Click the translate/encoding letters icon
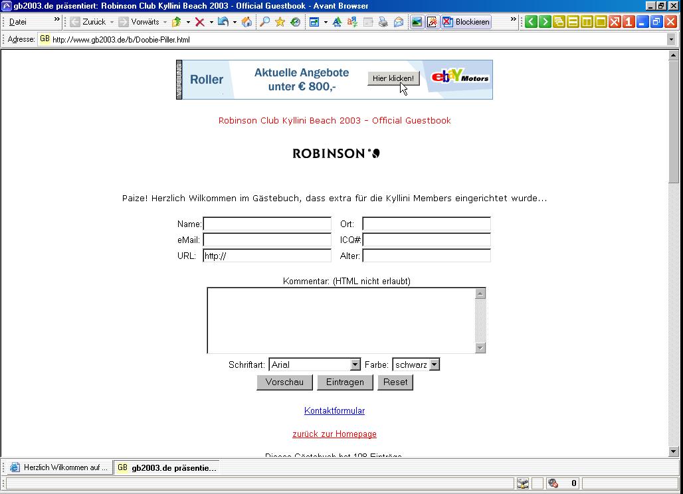683x494 pixels. 352,22
